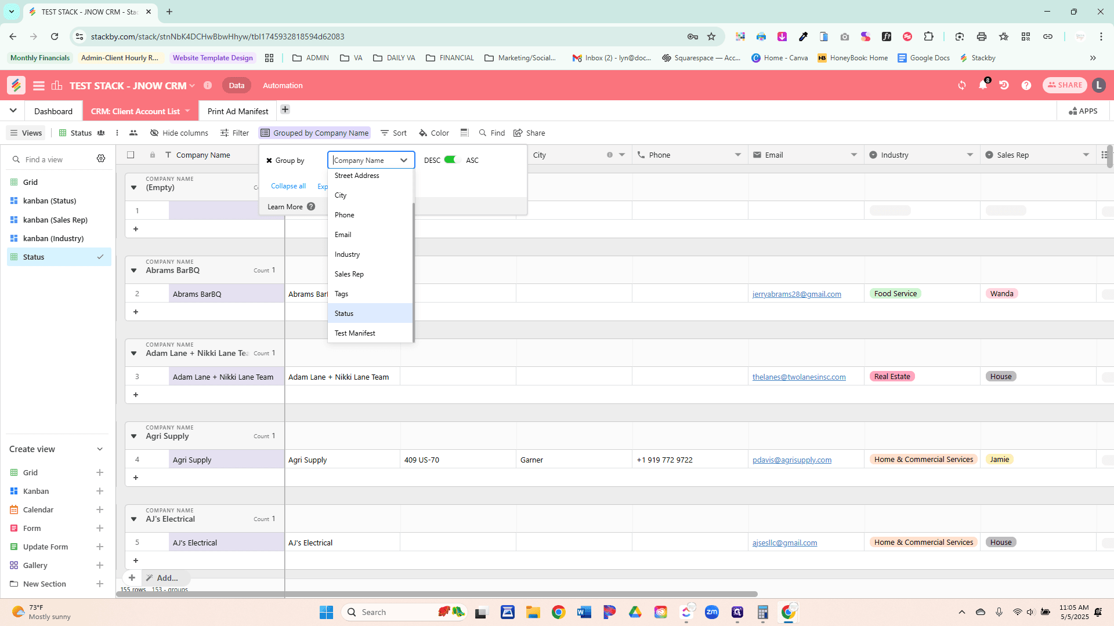Click the sync refresh icon in header

[962, 85]
